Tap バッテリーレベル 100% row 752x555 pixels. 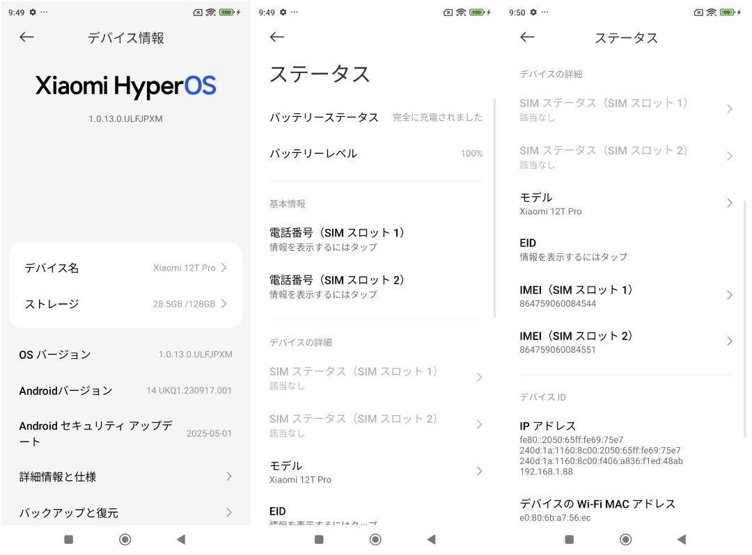375,153
